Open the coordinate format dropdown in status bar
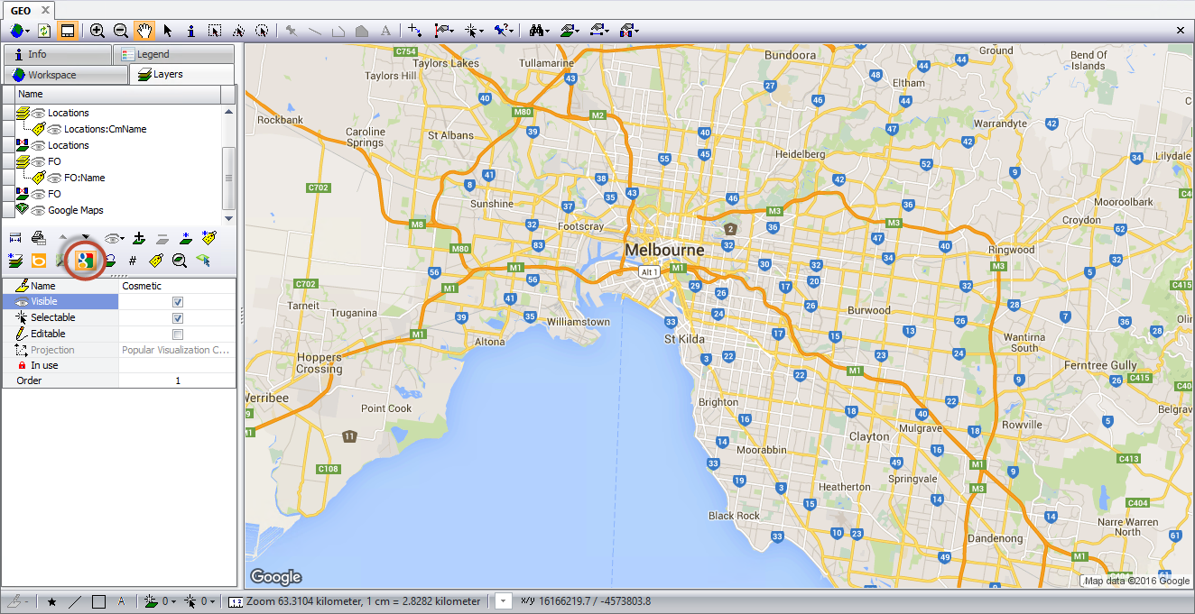Image resolution: width=1195 pixels, height=614 pixels. tap(504, 601)
